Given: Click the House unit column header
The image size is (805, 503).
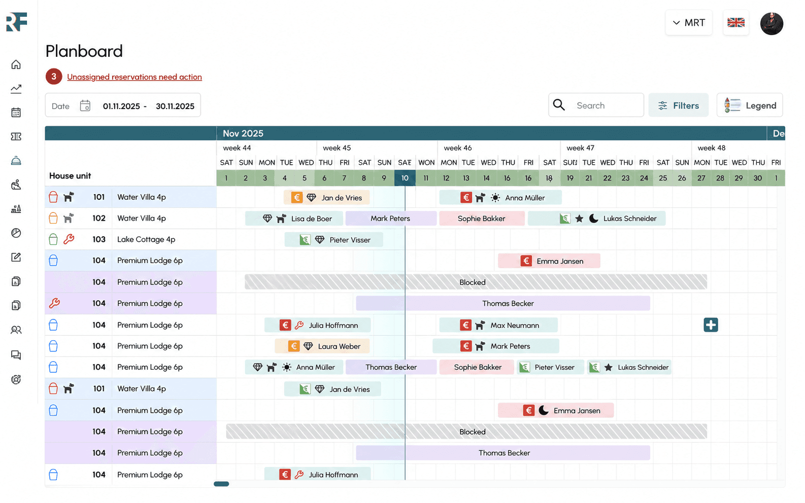Looking at the screenshot, I should pos(70,176).
